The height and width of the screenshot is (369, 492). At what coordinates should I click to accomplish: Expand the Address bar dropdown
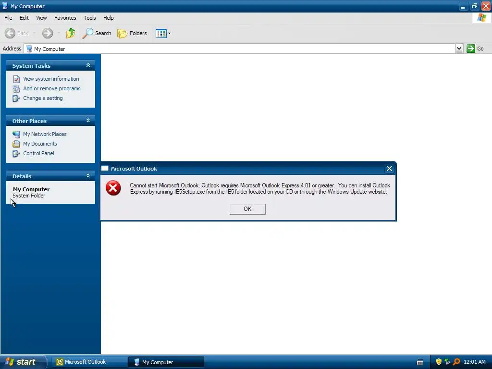(459, 49)
